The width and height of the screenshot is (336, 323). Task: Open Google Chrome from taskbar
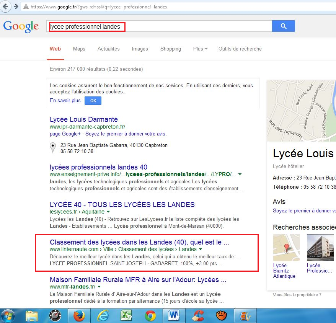tap(150, 316)
